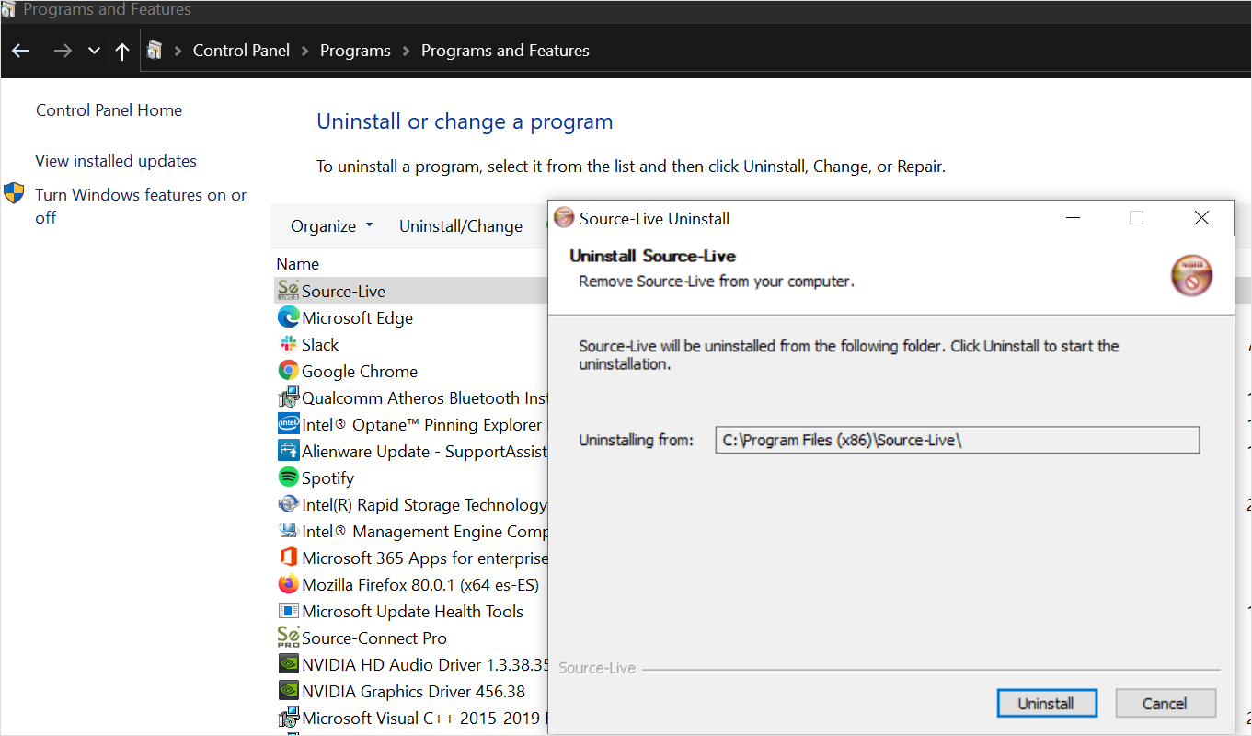This screenshot has width=1252, height=736.
Task: Click the Uninstalling from path field
Action: [957, 440]
